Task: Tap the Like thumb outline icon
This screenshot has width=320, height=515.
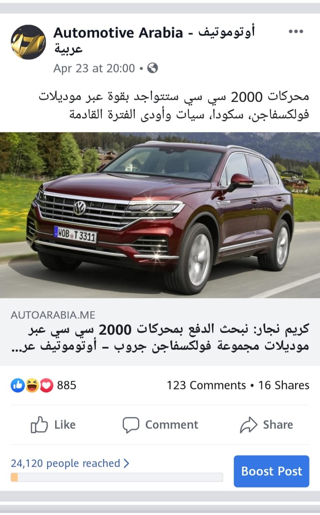Action: [x=39, y=425]
